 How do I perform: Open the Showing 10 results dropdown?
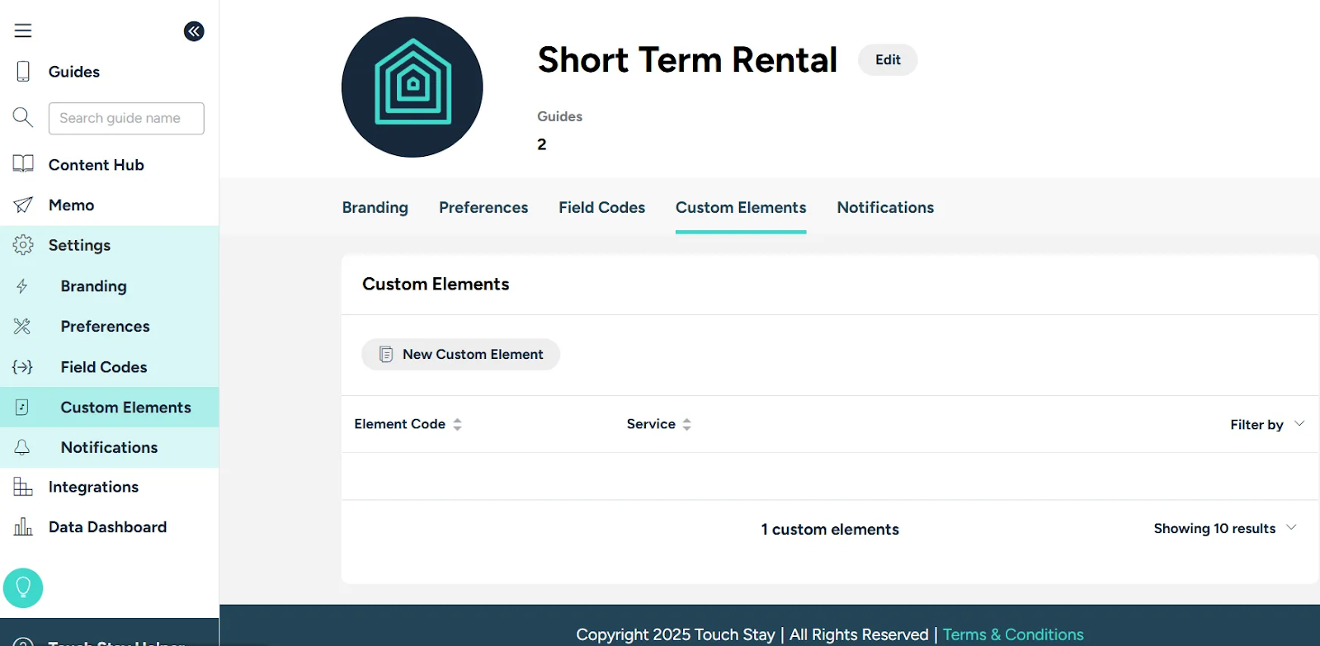click(1225, 528)
